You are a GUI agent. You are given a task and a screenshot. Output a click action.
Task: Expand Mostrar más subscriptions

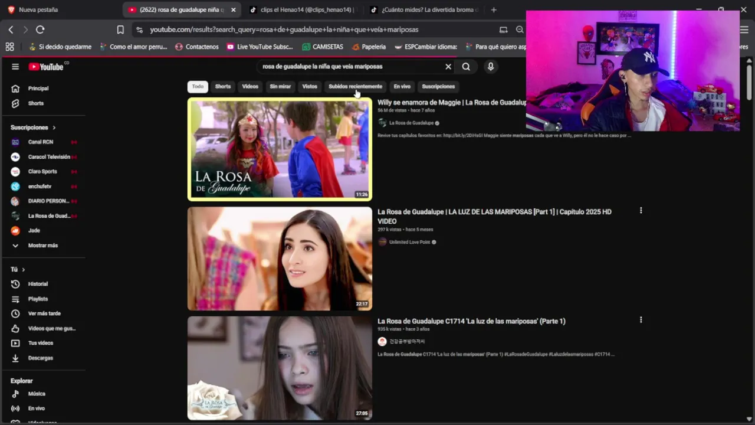tap(44, 246)
